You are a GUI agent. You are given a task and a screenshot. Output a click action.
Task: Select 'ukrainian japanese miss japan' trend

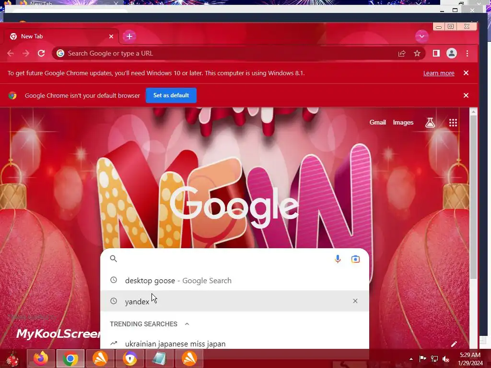tap(234, 344)
